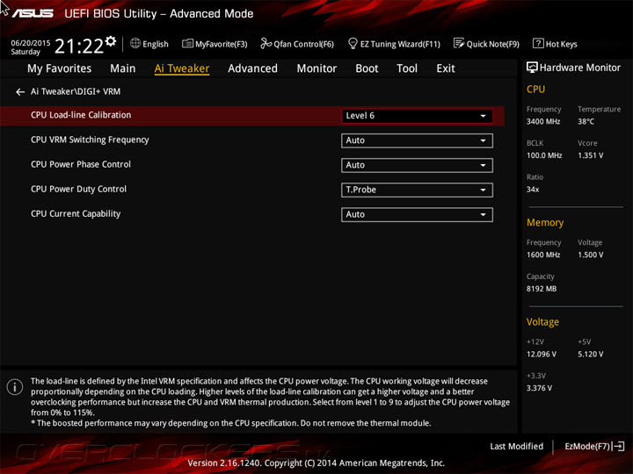Screen dimensions: 633x474
Task: Click the English language button
Action: 149,44
